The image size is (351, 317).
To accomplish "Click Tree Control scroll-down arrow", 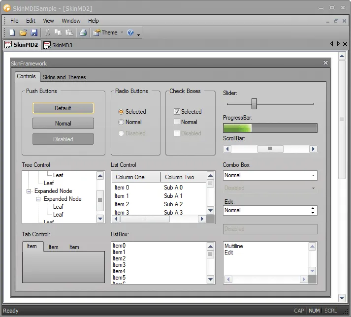I will pyautogui.click(x=100, y=219).
